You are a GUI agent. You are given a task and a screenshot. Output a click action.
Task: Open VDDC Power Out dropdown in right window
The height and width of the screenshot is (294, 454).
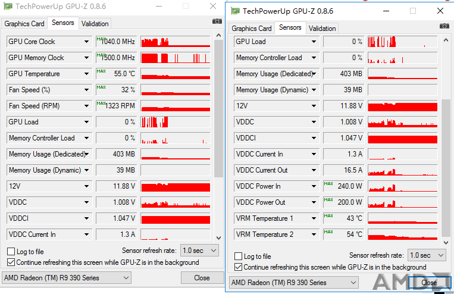[314, 202]
